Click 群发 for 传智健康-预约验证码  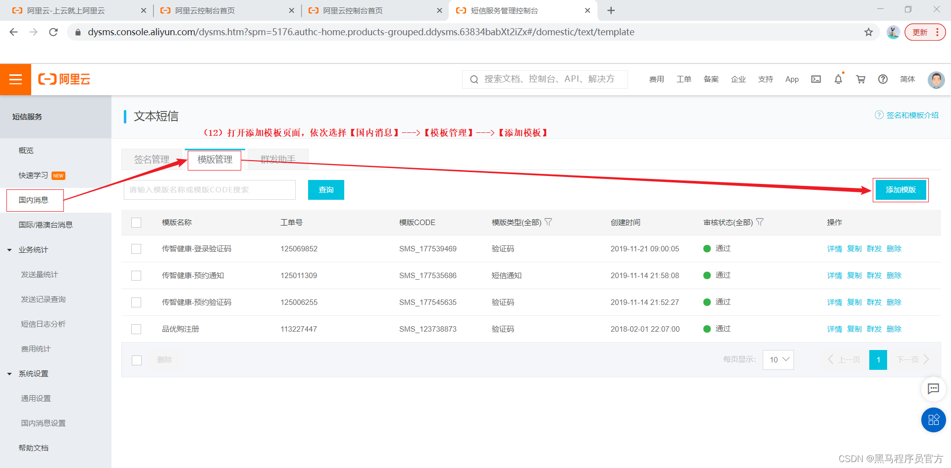(874, 302)
